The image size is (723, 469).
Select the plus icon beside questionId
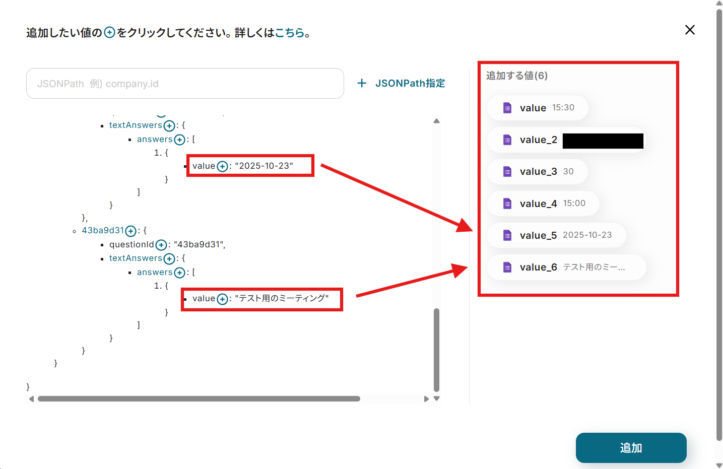point(161,245)
